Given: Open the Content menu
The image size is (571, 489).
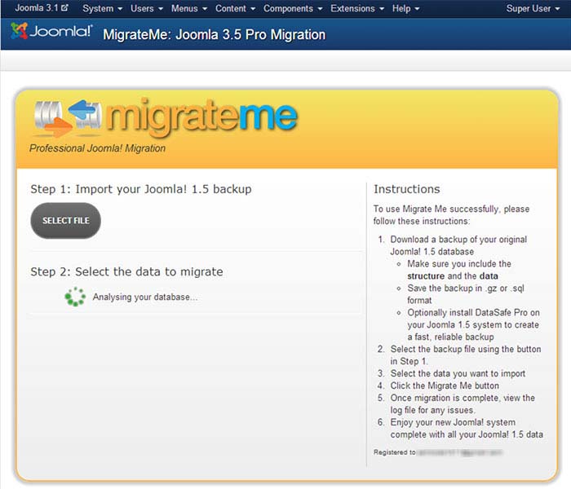Looking at the screenshot, I should pos(235,8).
